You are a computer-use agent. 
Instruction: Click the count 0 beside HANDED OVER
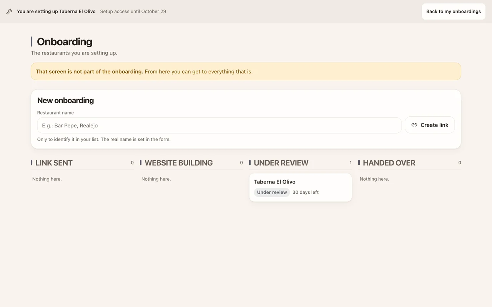[460, 163]
